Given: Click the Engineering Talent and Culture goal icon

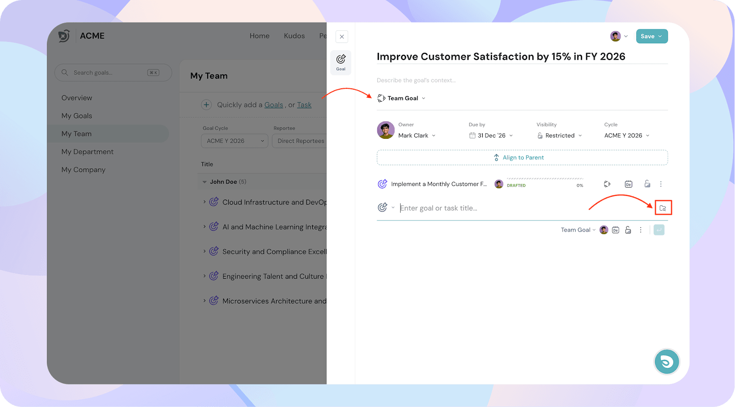Looking at the screenshot, I should click(x=214, y=276).
